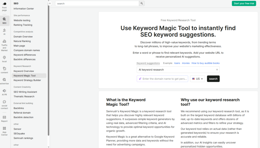260x148 pixels.
Task: Click the magnifier search icon button
Action: tap(142, 4)
